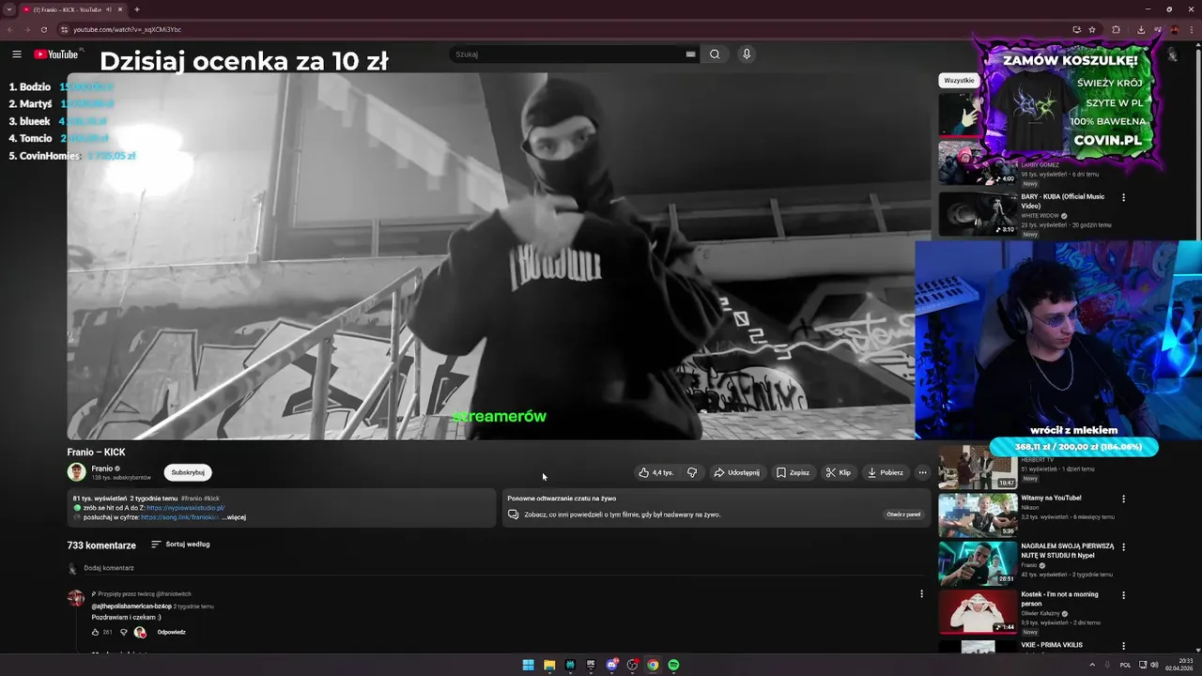The width and height of the screenshot is (1202, 676).
Task: Open nypiowskistudio.pl link in description
Action: pyautogui.click(x=185, y=508)
